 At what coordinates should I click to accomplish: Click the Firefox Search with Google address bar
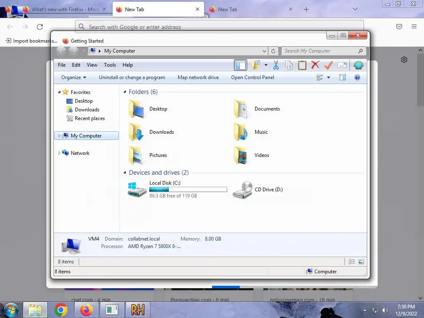pyautogui.click(x=219, y=27)
